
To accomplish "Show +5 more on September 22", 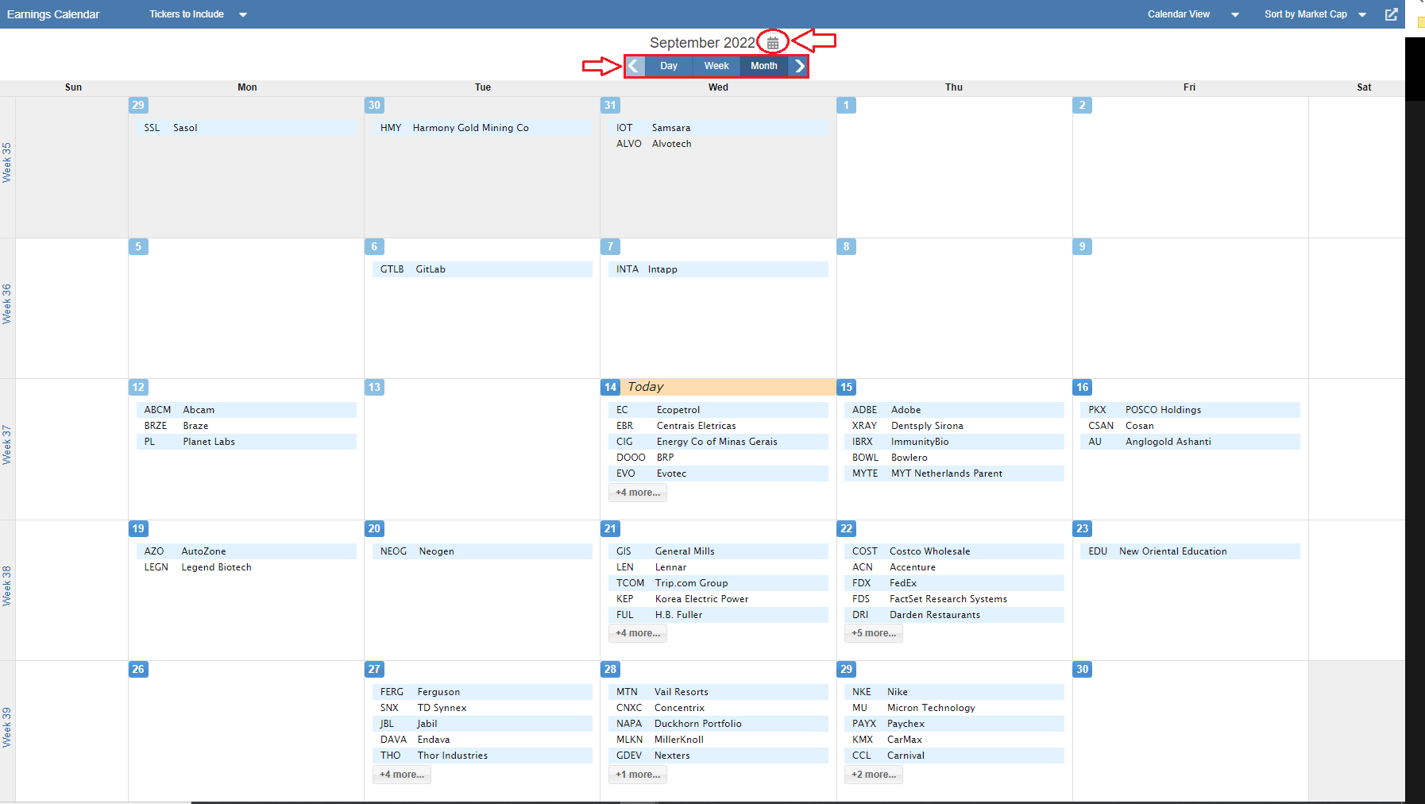I will tap(874, 633).
